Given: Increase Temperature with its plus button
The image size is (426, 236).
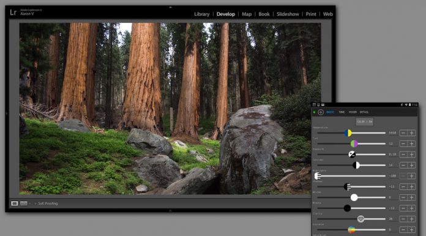Looking at the screenshot, I should [x=411, y=133].
